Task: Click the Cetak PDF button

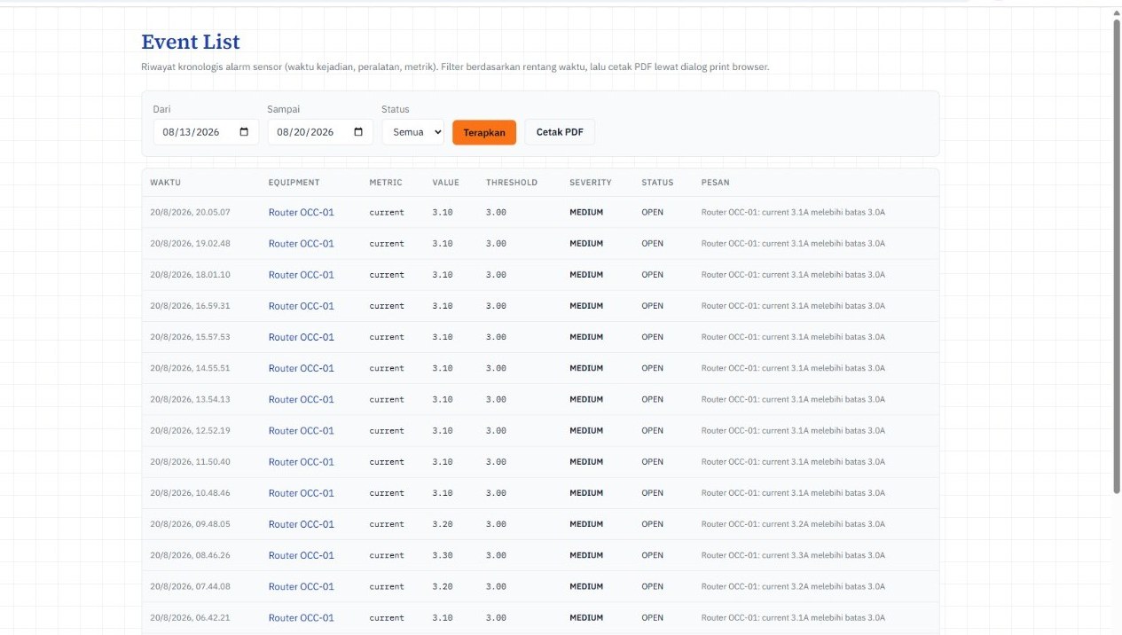Action: point(560,132)
